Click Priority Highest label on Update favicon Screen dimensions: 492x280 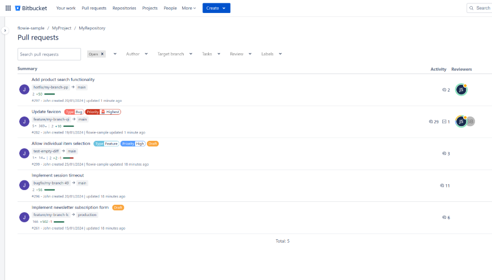(103, 112)
